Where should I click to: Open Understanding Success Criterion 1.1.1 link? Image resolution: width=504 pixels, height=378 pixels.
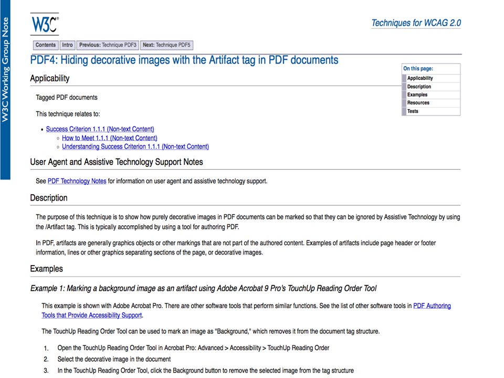(x=135, y=146)
